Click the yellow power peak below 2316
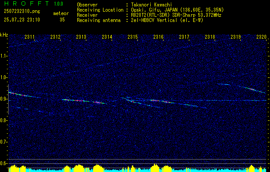The width and height of the screenshot is (270, 172). 155,167
